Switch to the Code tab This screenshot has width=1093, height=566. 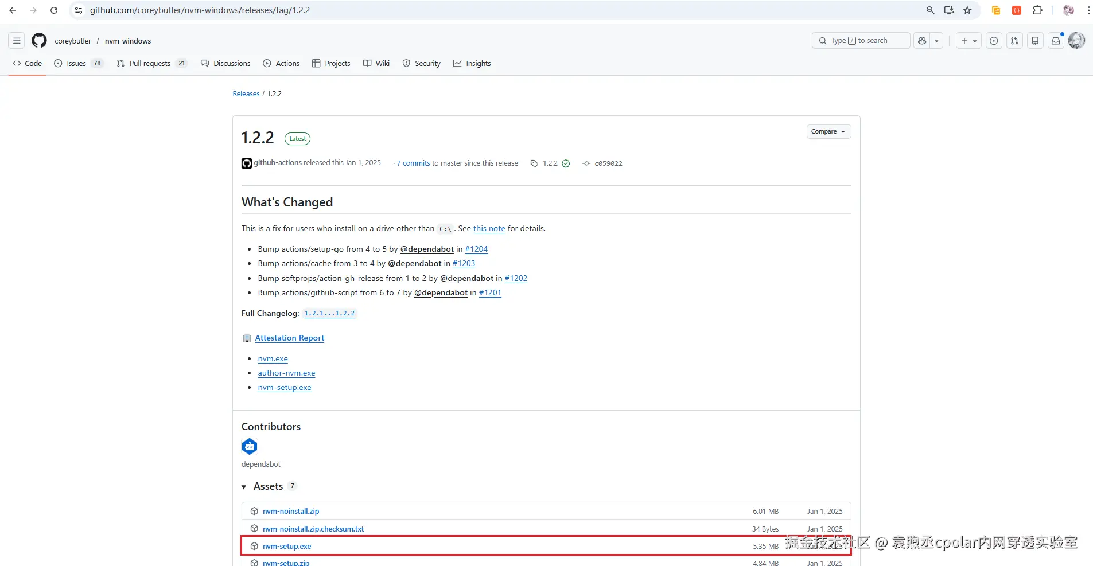27,64
